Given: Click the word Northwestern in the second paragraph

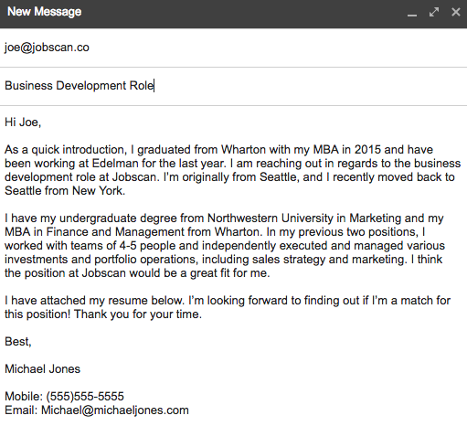Looking at the screenshot, I should tap(242, 218).
